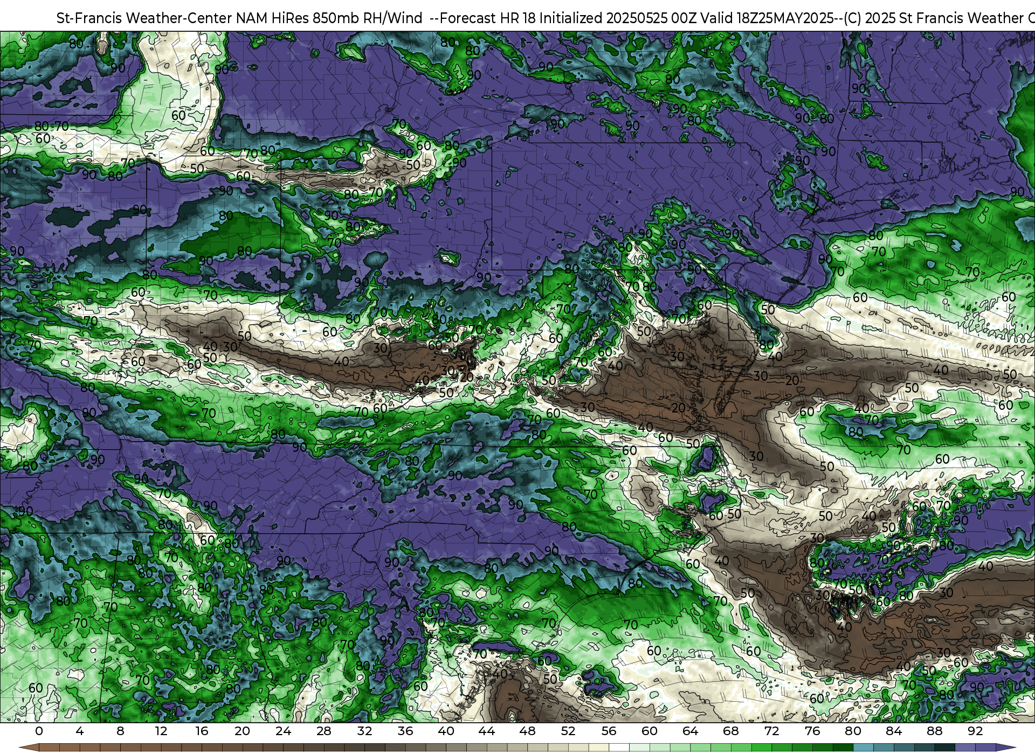Click the color scale tick label 16
The width and height of the screenshot is (1035, 754).
click(202, 731)
